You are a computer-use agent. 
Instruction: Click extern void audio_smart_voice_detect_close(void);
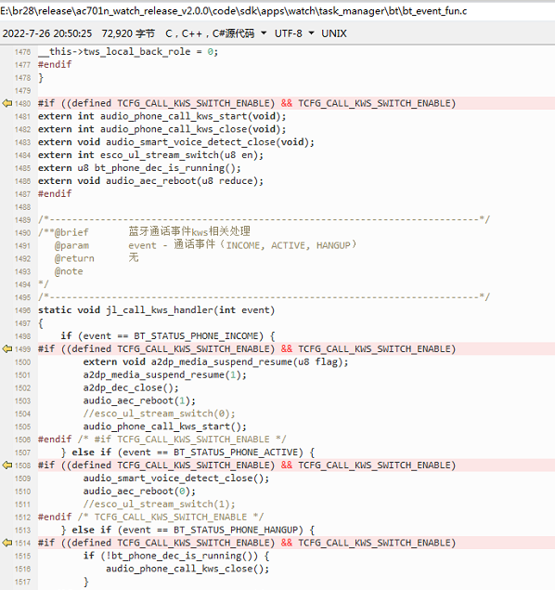coord(176,142)
